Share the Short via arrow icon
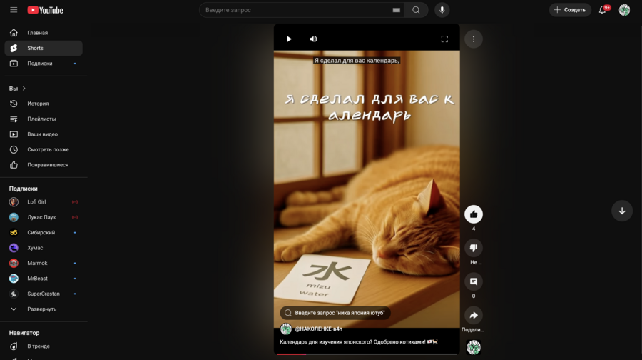This screenshot has height=360, width=642. pyautogui.click(x=474, y=315)
